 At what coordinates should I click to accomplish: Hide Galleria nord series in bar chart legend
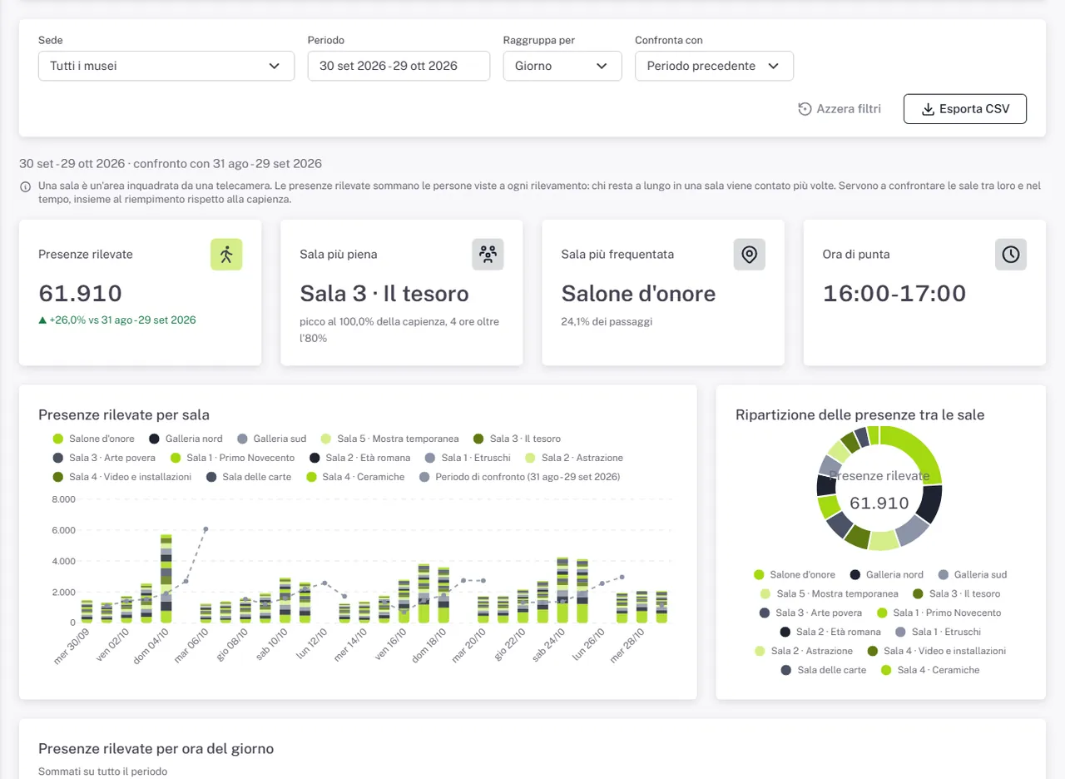point(186,439)
